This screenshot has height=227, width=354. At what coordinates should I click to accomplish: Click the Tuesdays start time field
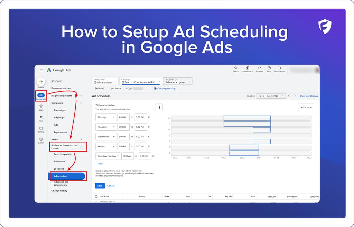pyautogui.click(x=123, y=127)
